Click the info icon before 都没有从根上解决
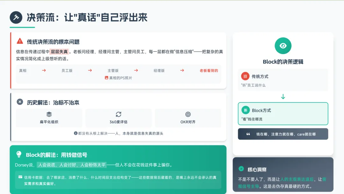Screen dimensions: 344x194 tap(75, 133)
